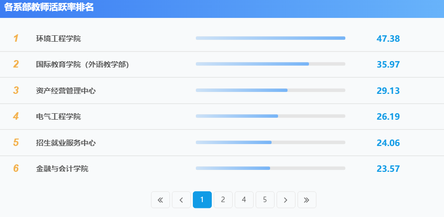Screen dimensions: 444x217
Task: Go to first page double-chevron icon
Action: [x=160, y=200]
